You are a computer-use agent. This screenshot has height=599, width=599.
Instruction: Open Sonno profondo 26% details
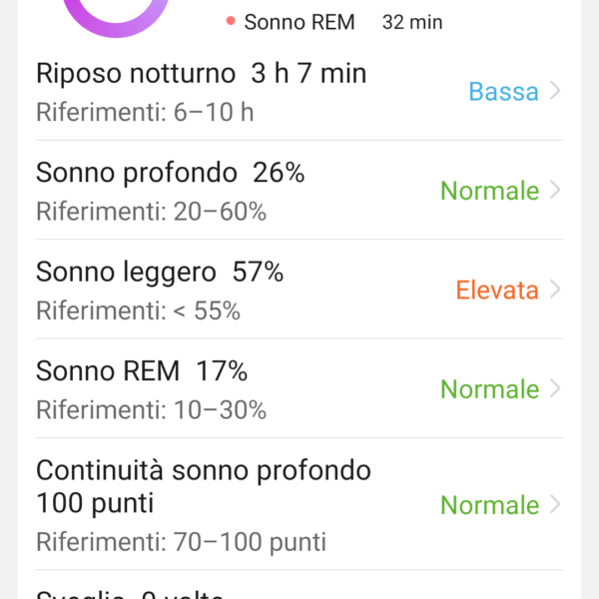click(x=299, y=191)
